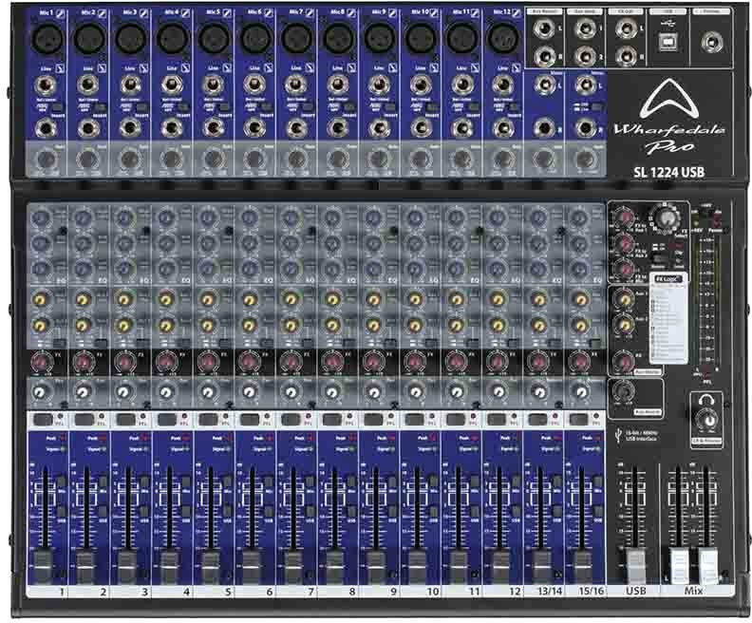Click the Insert jack of channel 7
Viewport: 752px width, 623px height.
(x=296, y=128)
